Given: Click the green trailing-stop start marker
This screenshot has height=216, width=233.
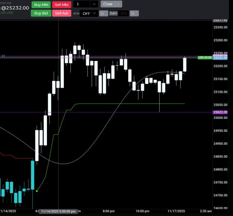Looking at the screenshot, I should coord(37,191).
